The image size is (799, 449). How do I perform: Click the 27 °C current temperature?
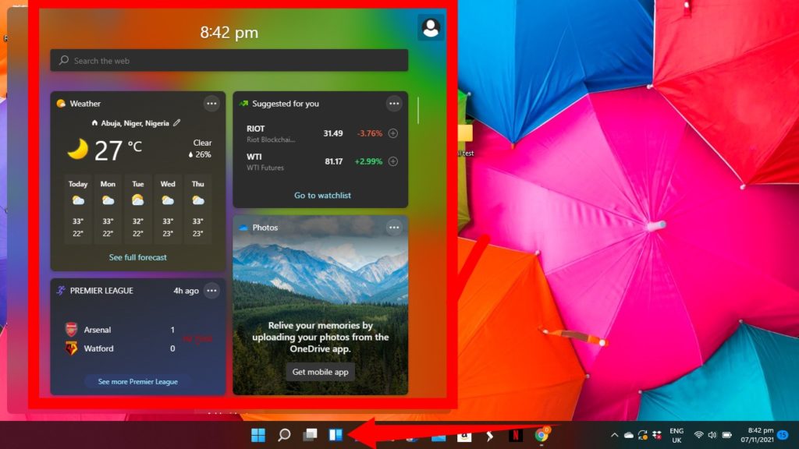[x=119, y=150]
